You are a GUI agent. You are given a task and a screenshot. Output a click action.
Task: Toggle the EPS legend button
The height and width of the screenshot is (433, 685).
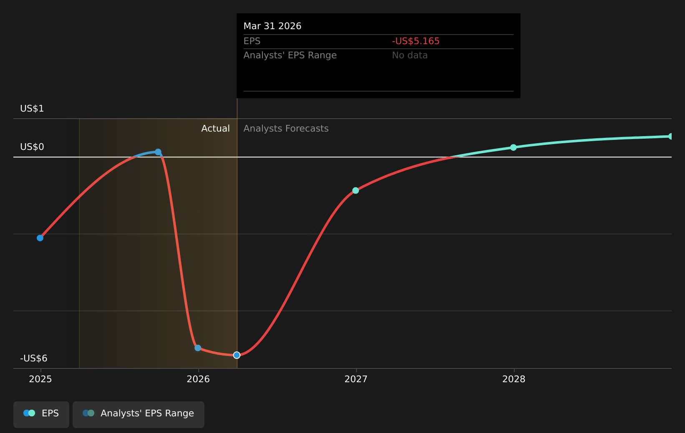pyautogui.click(x=41, y=414)
